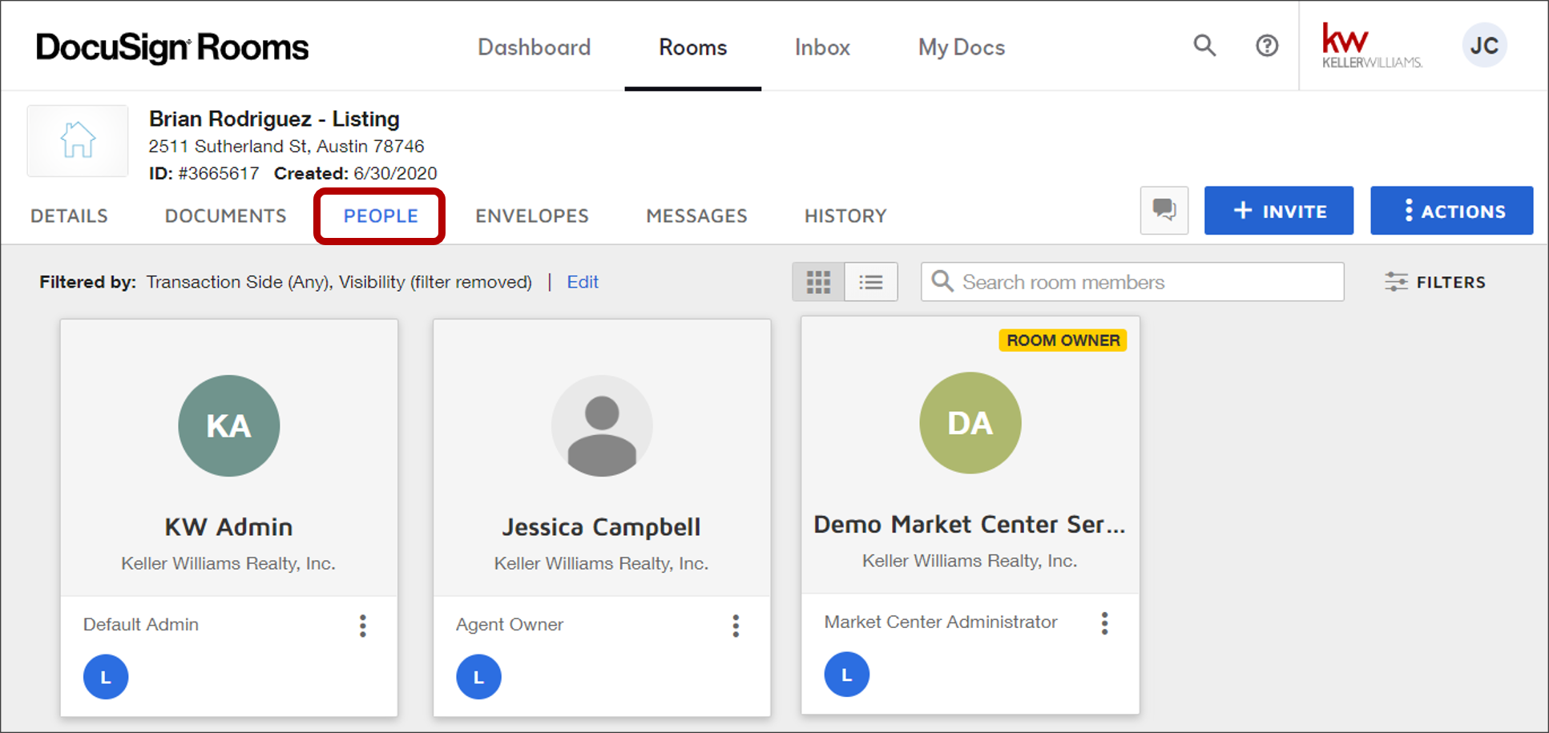Open the Actions menu button
1549x733 pixels.
(x=1452, y=211)
